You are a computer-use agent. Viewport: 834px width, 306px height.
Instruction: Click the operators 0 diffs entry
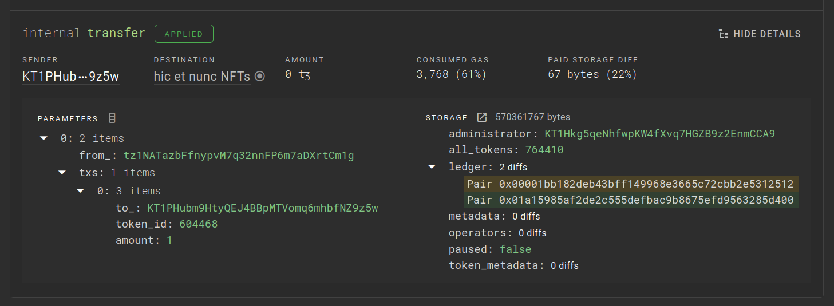pyautogui.click(x=532, y=233)
